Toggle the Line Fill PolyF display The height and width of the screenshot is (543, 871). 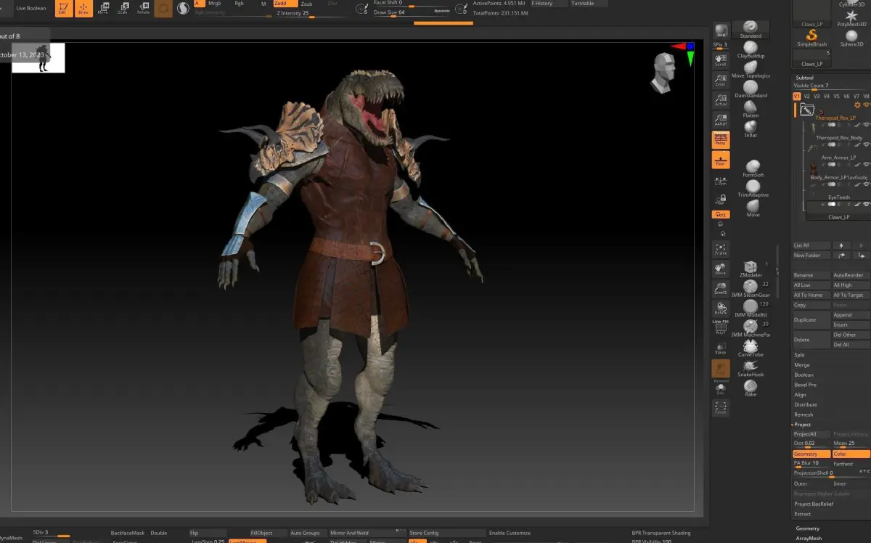[721, 327]
